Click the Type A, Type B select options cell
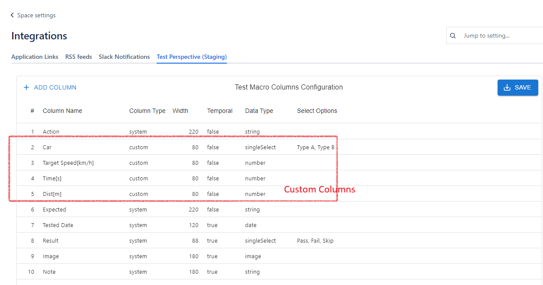Screen dimensions: 543x285 pos(316,147)
